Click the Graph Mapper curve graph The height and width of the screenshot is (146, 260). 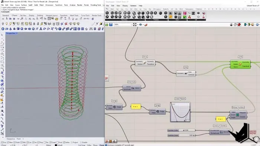180,112
